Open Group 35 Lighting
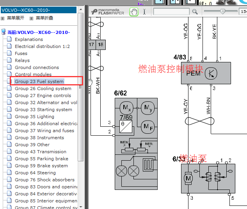247x209 pixels. click(x=34, y=117)
